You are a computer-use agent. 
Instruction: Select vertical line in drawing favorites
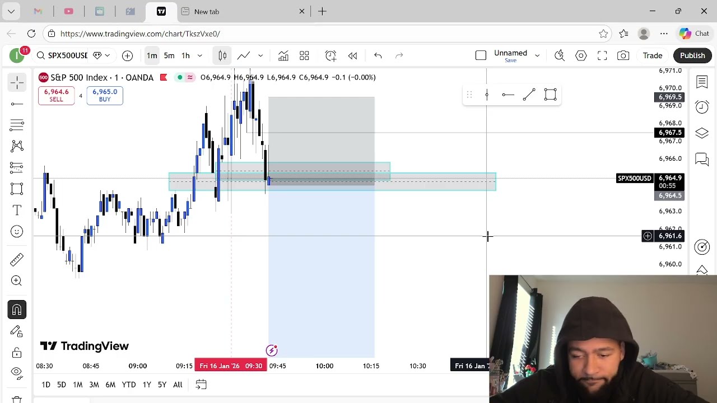pos(487,95)
